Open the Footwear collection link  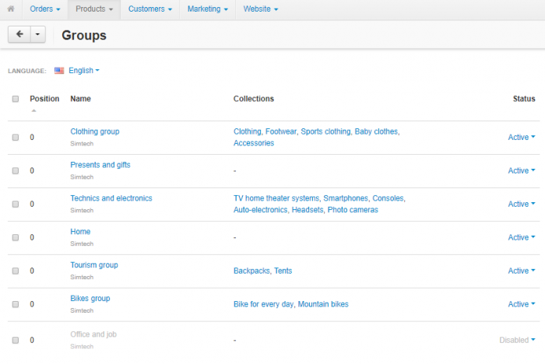(281, 131)
